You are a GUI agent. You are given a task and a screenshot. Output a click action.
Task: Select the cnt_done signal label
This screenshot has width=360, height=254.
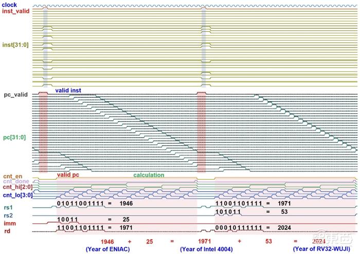(16, 182)
